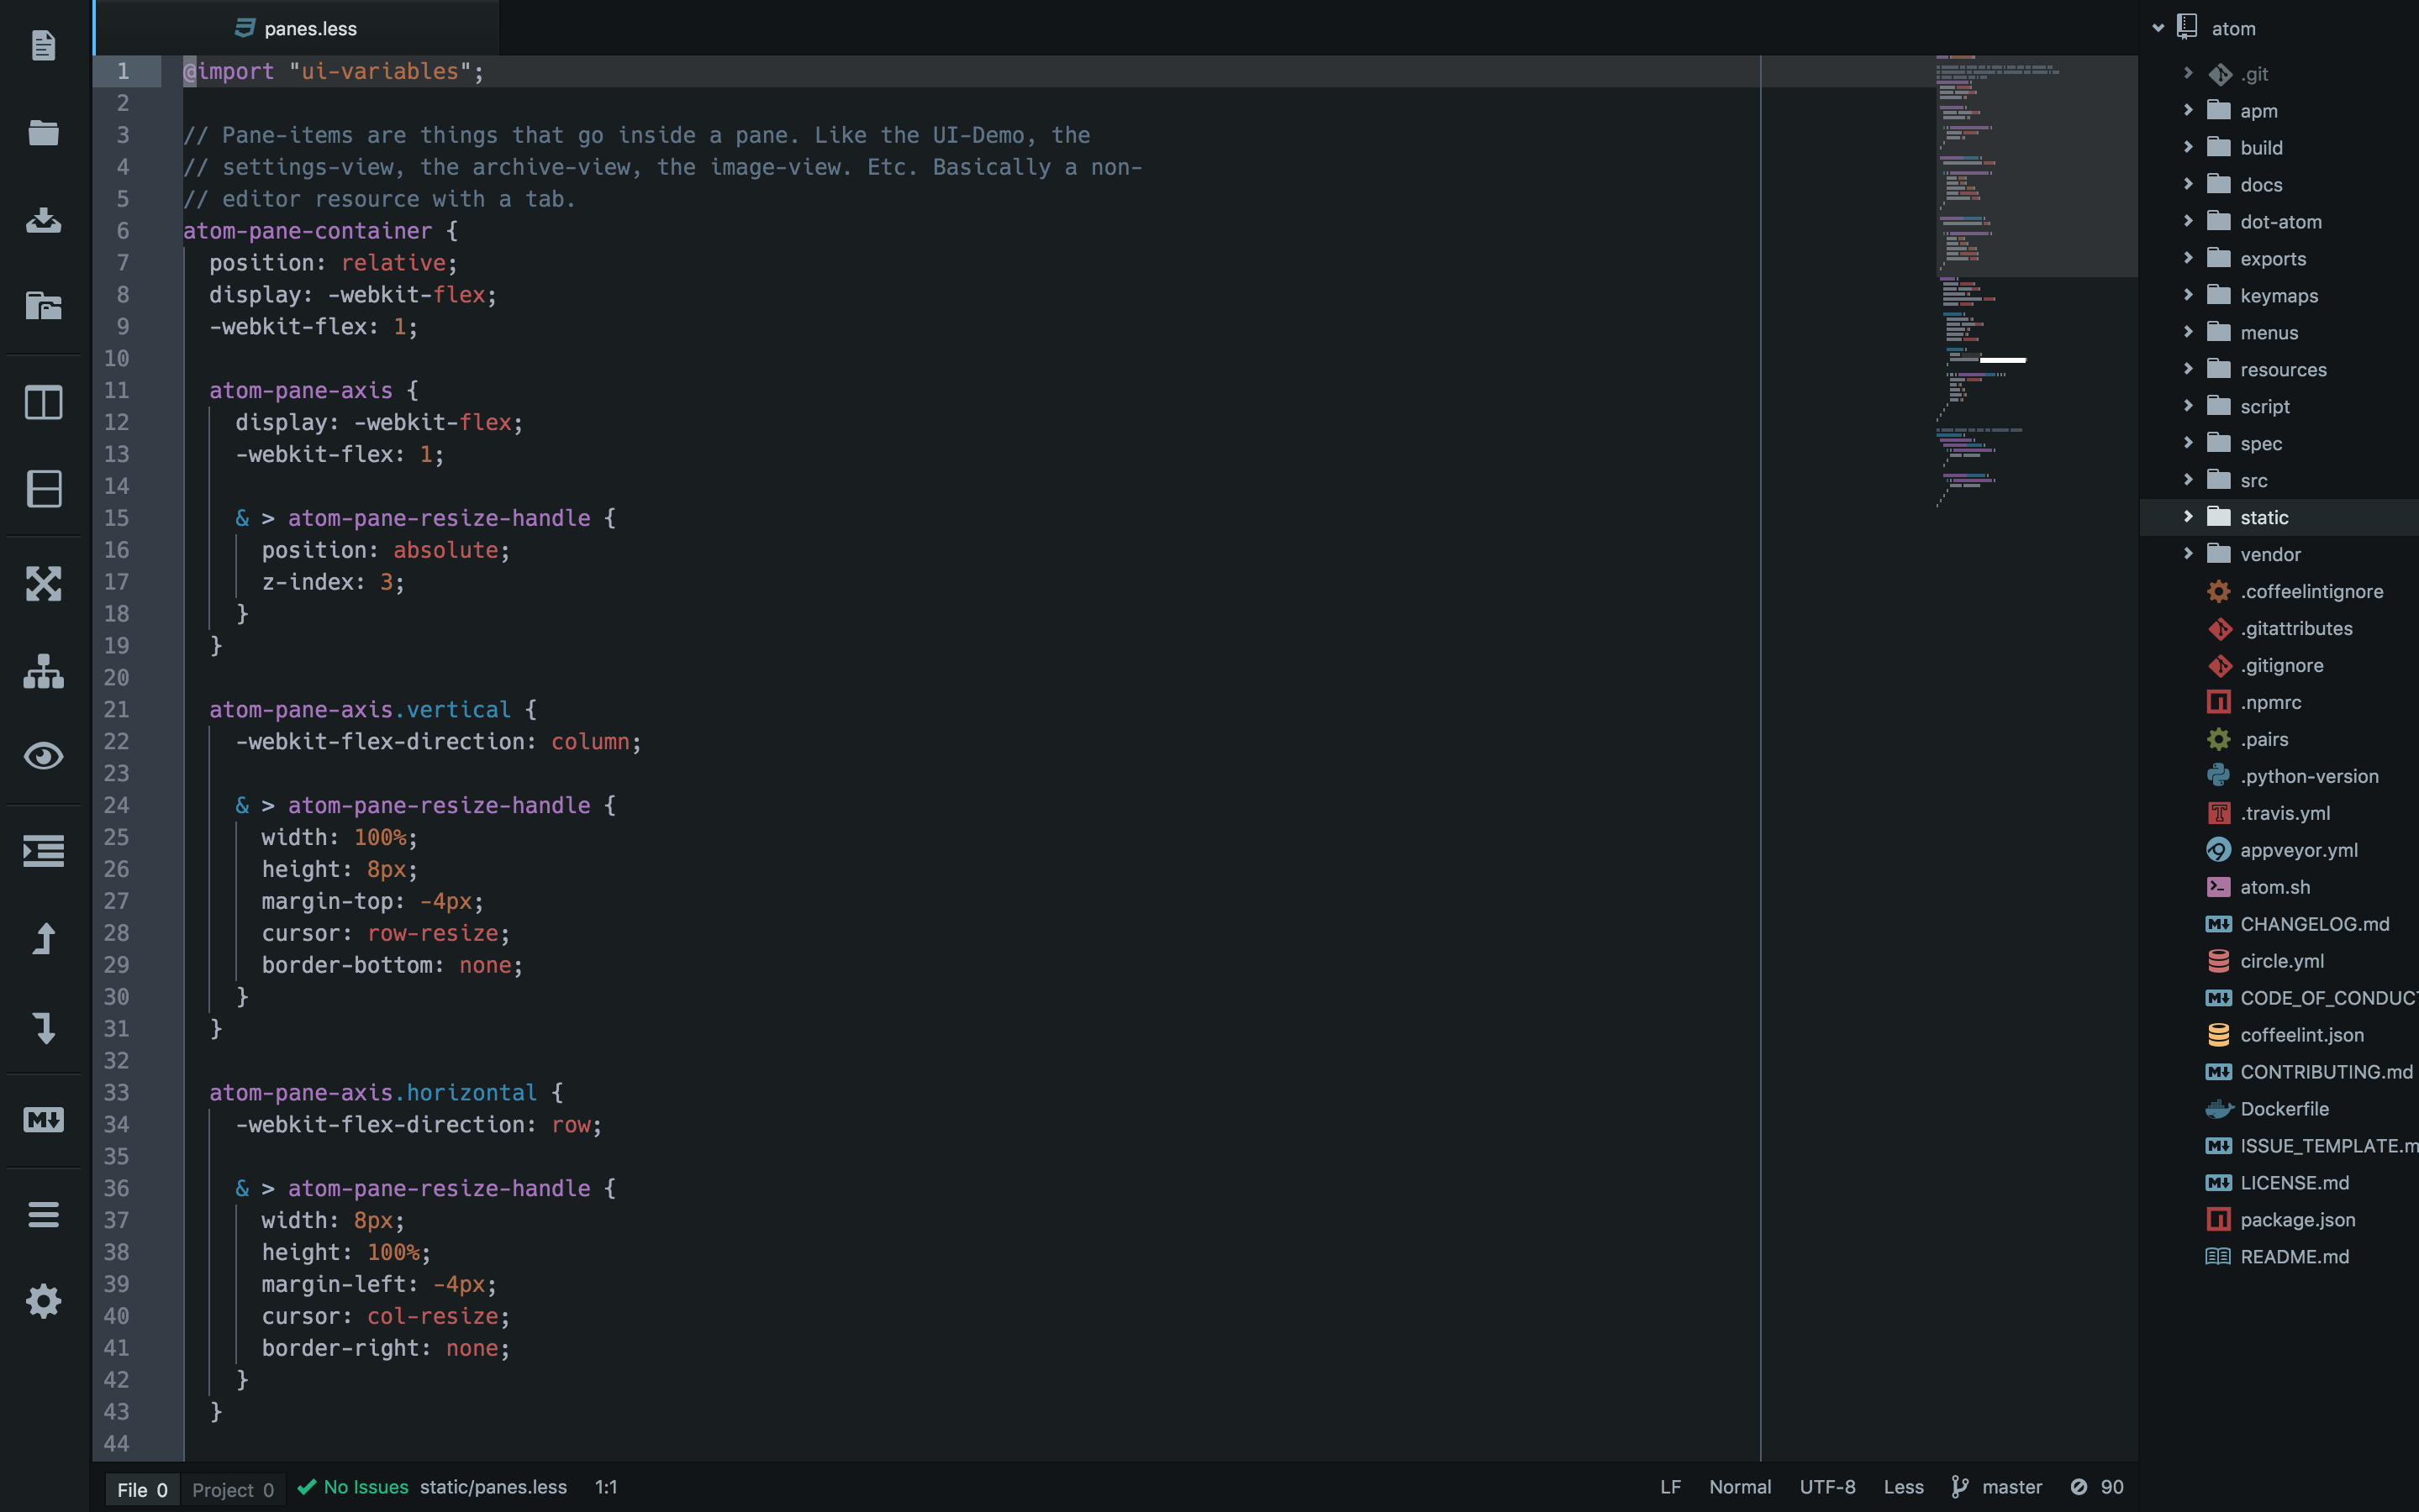The width and height of the screenshot is (2419, 1512).
Task: Click the Markdown preview toolbar icon
Action: 43,1119
